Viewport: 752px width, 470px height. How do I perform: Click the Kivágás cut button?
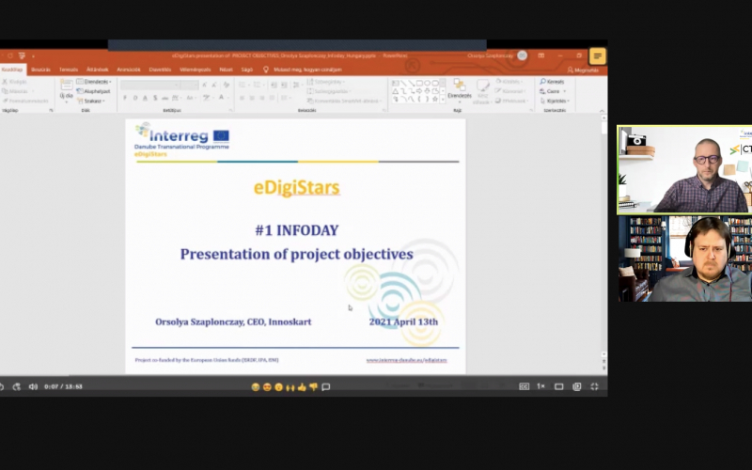click(x=14, y=82)
